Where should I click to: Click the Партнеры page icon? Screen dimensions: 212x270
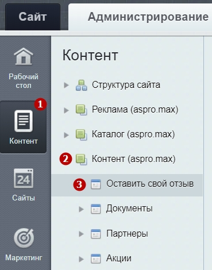(95, 234)
